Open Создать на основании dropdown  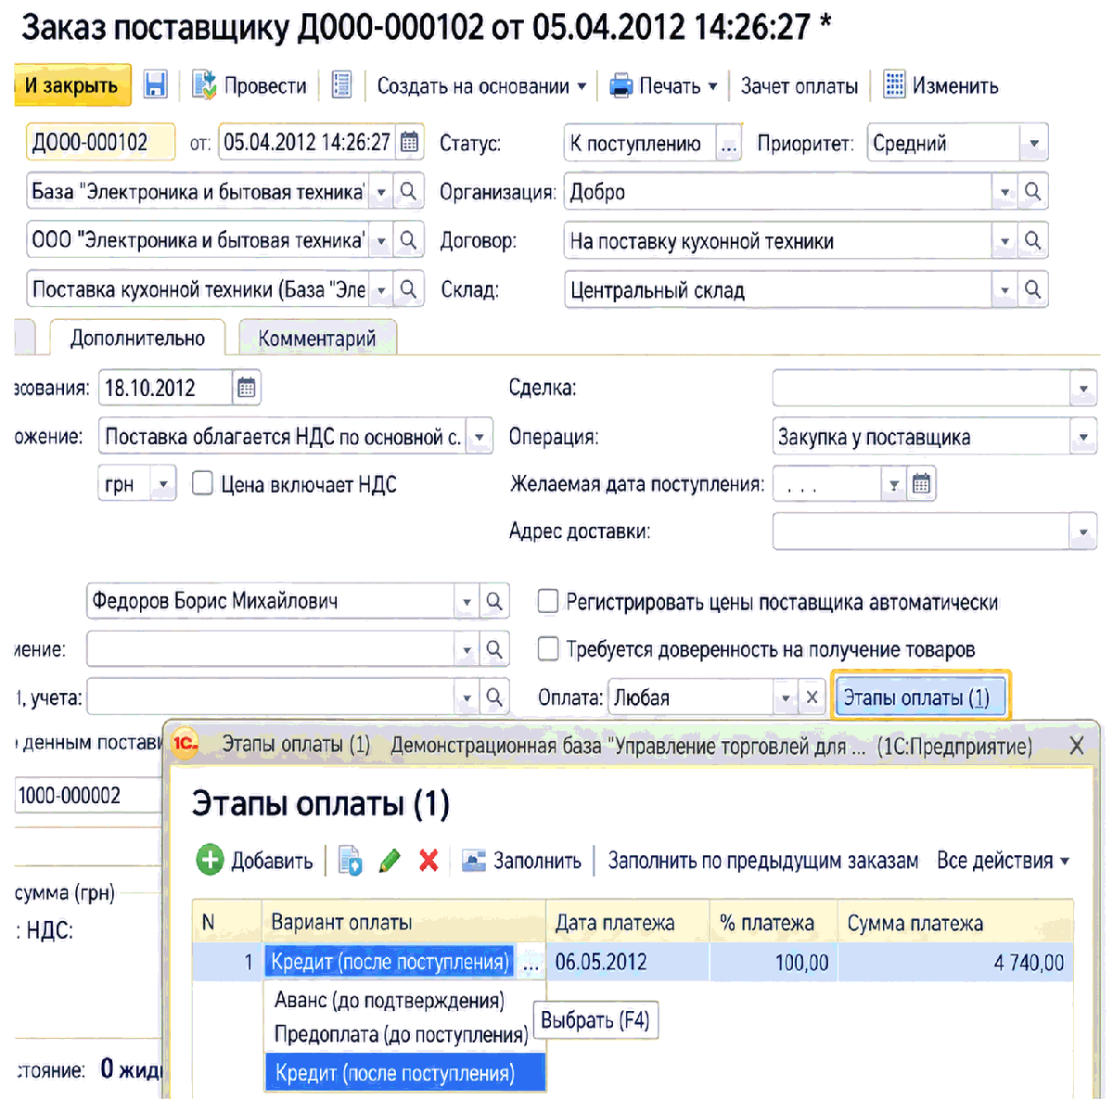point(481,86)
